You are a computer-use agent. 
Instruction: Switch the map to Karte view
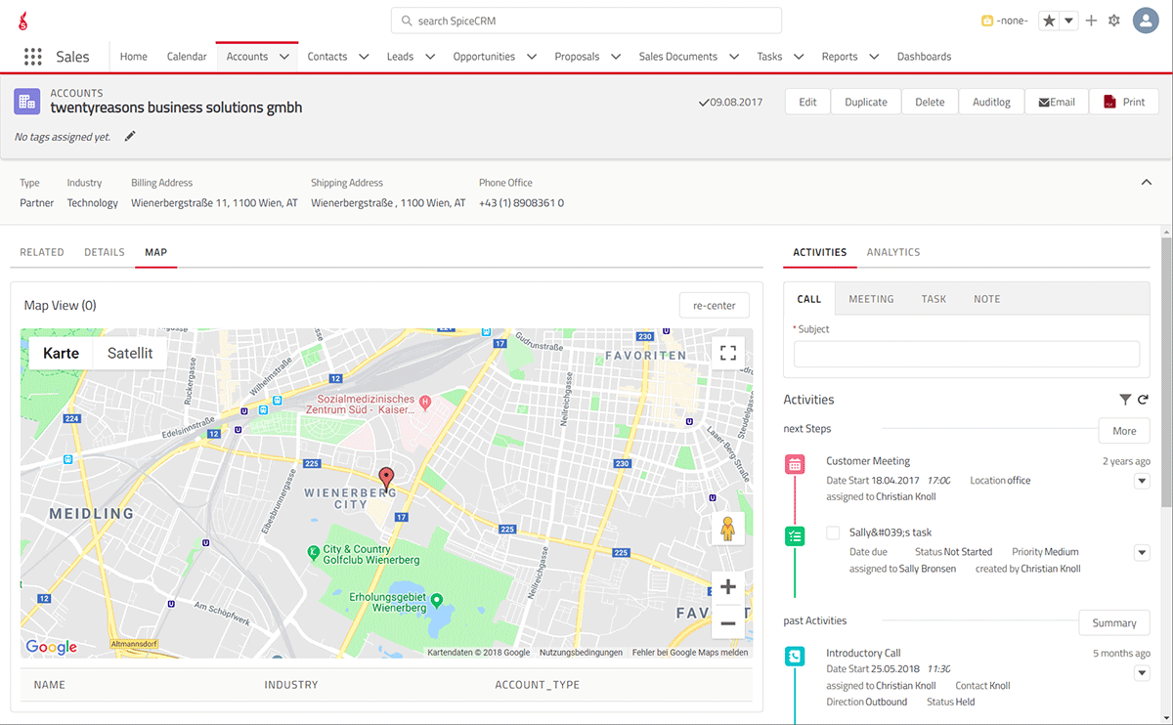tap(61, 353)
